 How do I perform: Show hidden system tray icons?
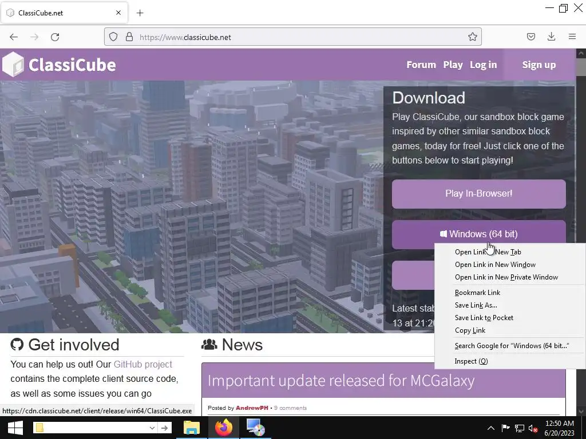coord(491,428)
